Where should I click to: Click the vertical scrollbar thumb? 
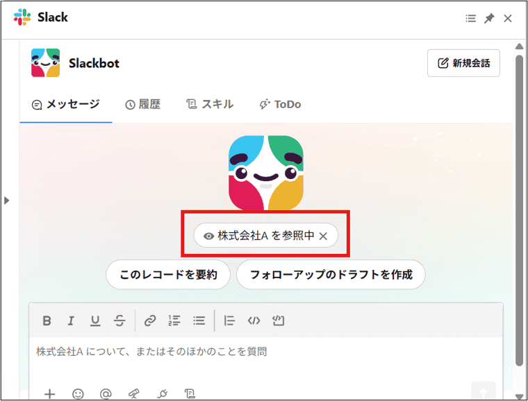(520, 210)
